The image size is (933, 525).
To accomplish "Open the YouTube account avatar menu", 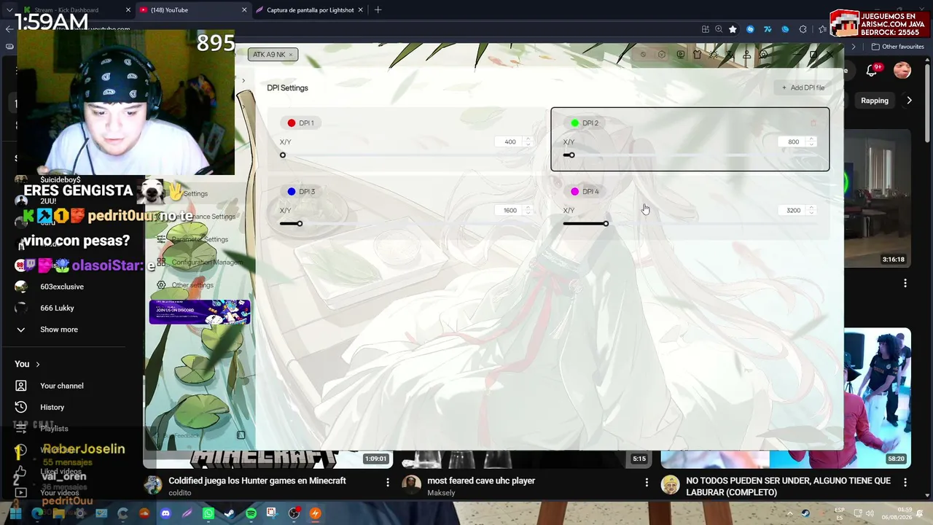I will point(902,70).
